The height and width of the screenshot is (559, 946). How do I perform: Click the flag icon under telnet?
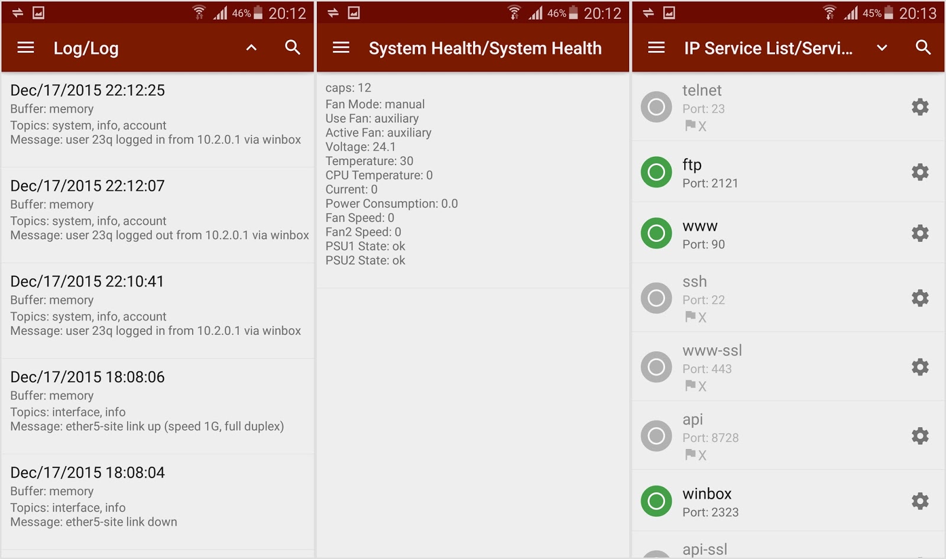tap(690, 125)
